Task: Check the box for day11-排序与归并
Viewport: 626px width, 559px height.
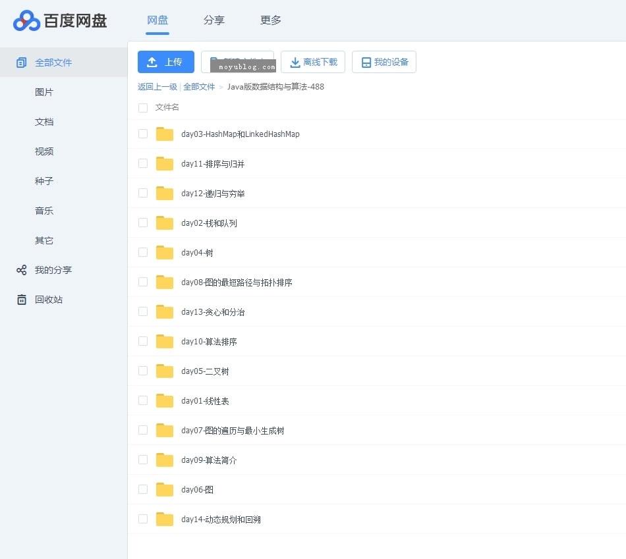Action: click(143, 163)
